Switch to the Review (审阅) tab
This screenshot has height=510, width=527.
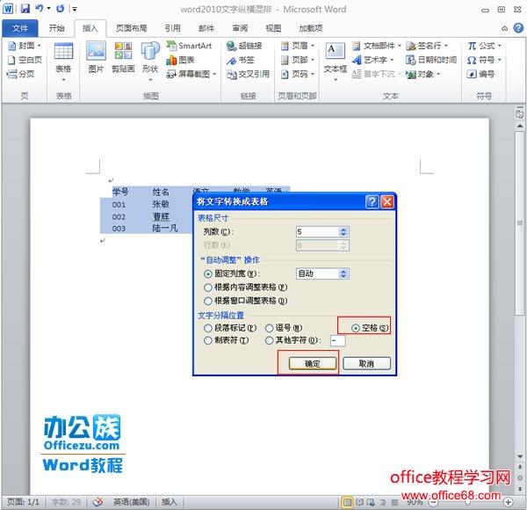click(240, 28)
